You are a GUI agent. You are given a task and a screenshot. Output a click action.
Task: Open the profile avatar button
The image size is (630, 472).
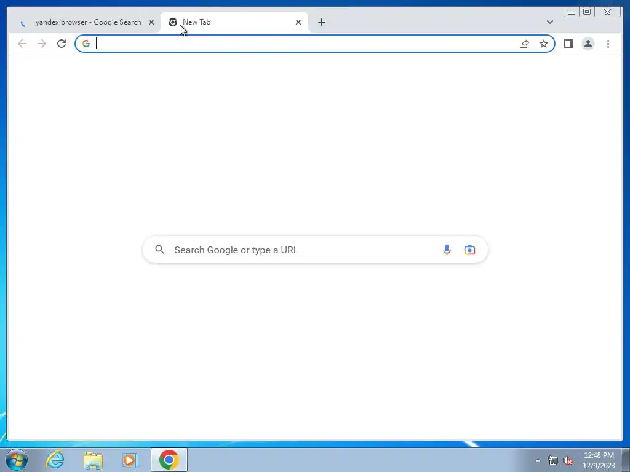click(588, 44)
